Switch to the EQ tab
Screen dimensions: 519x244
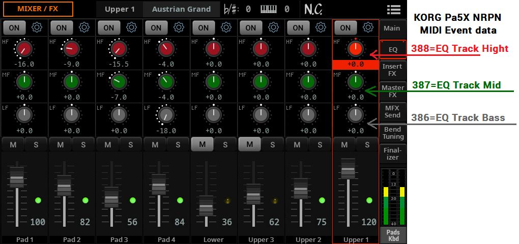tap(393, 50)
